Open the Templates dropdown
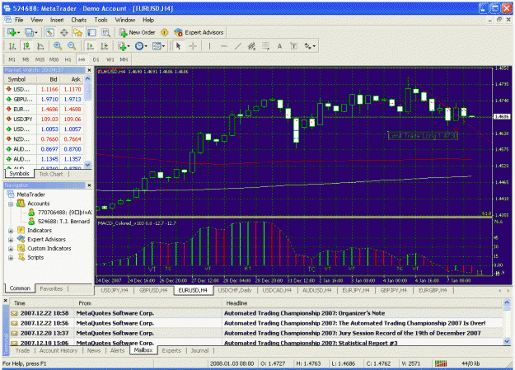The height and width of the screenshot is (370, 515). pos(158,46)
